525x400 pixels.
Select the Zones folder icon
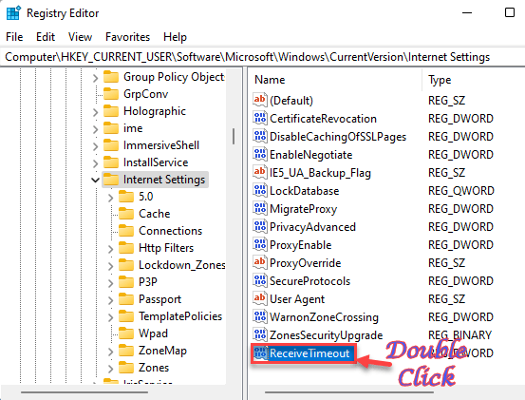pos(126,368)
